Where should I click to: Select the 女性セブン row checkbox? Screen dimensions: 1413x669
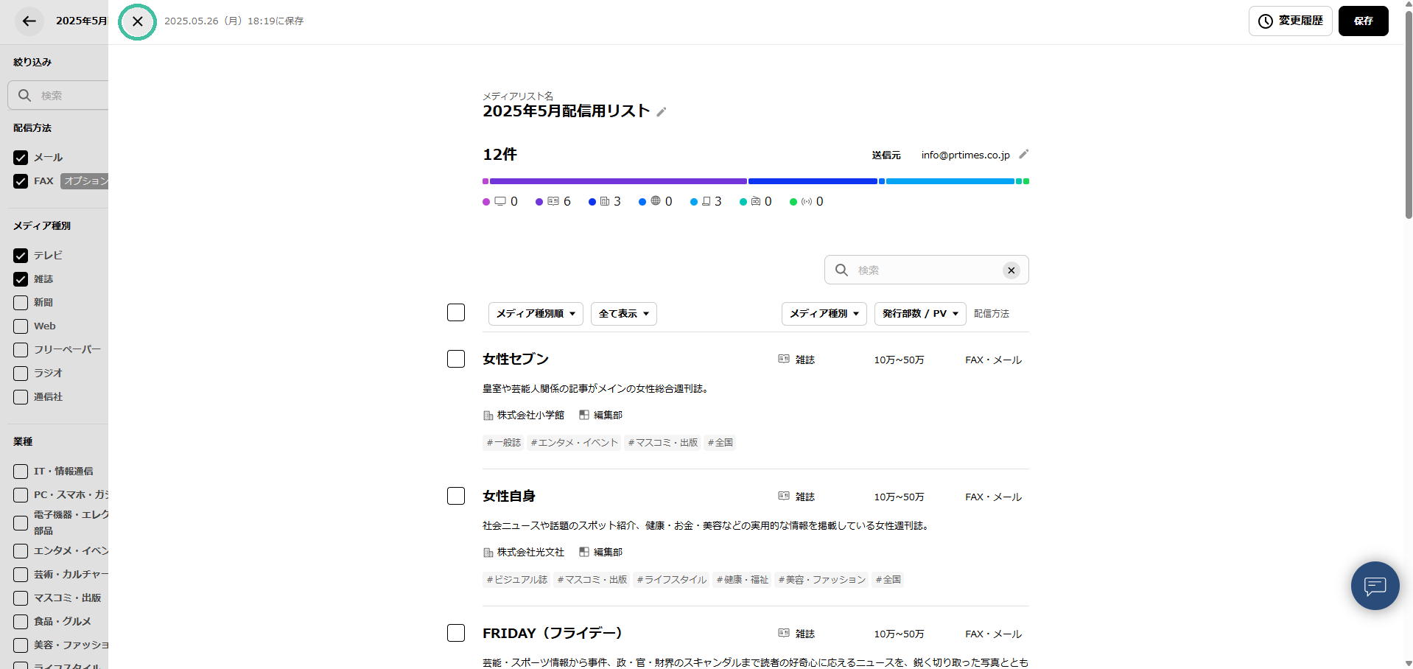tap(456, 359)
